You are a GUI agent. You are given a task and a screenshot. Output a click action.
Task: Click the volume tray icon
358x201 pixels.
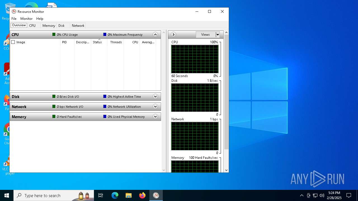(x=322, y=195)
